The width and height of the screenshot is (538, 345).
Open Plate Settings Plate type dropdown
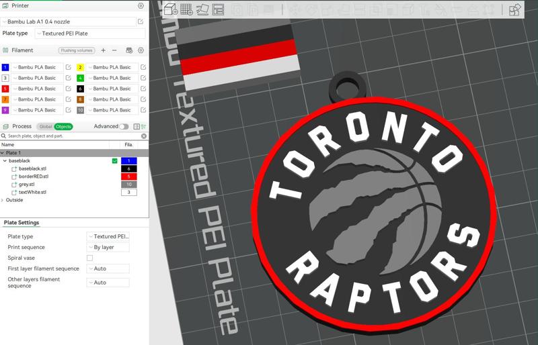[x=108, y=236]
